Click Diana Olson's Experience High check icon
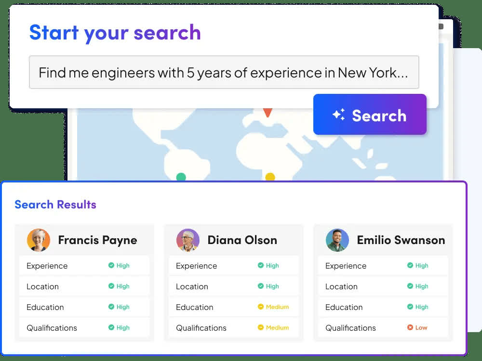 click(261, 265)
